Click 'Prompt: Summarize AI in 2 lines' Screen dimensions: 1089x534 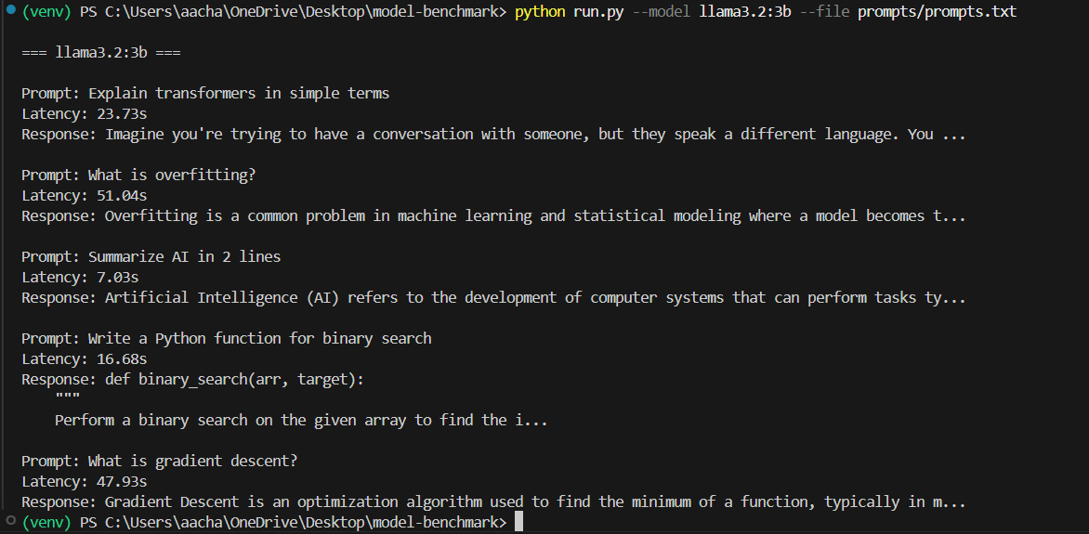coord(151,257)
